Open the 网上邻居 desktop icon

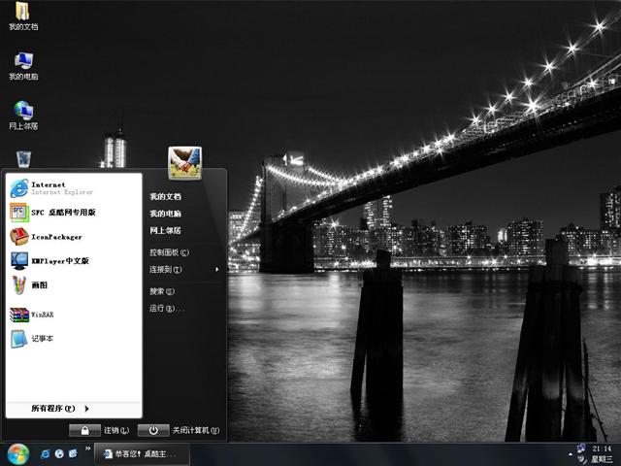pyautogui.click(x=23, y=116)
